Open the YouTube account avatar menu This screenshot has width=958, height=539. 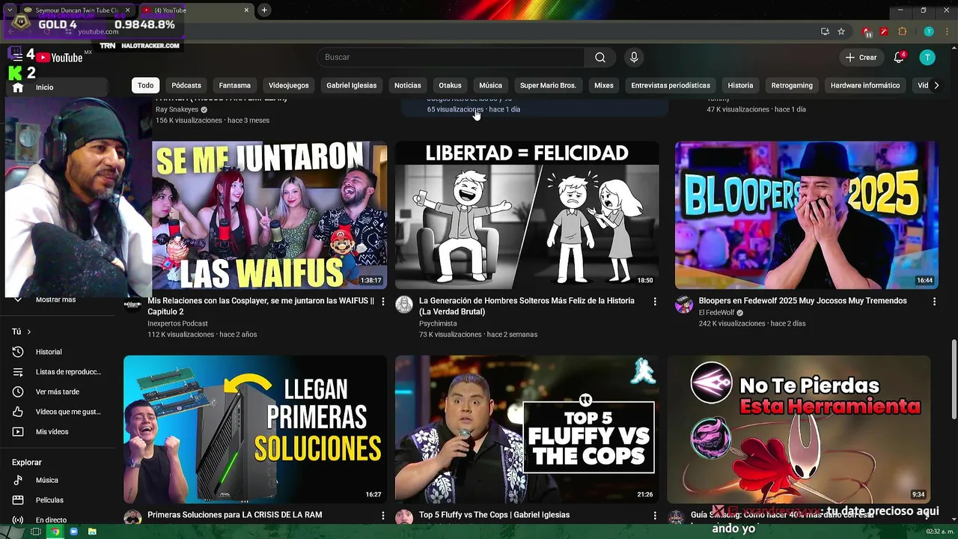pos(927,58)
